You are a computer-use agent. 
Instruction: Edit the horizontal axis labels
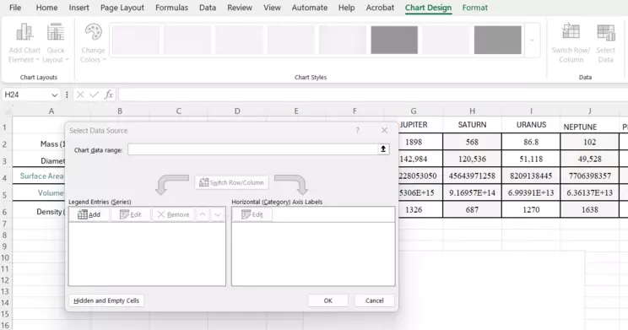point(252,214)
